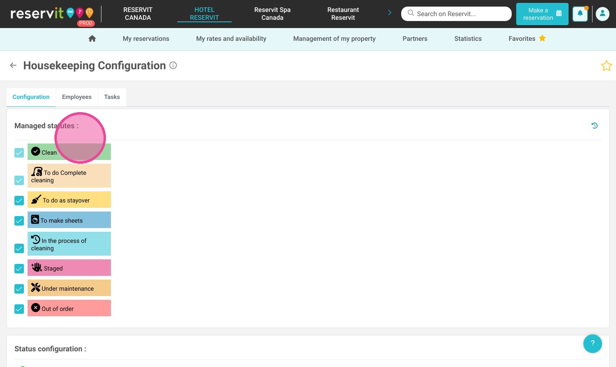
Task: Click the PROD environment badge
Action: coord(86,23)
